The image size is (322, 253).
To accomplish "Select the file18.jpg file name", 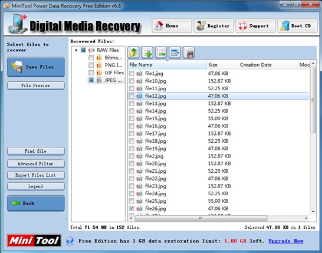I will click(x=156, y=141).
